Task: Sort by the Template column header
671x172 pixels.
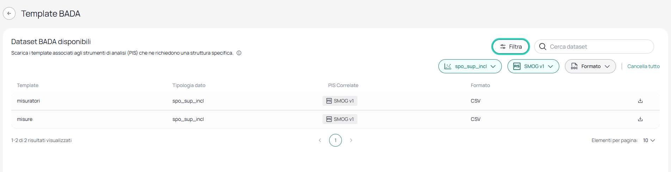Action: [27, 85]
